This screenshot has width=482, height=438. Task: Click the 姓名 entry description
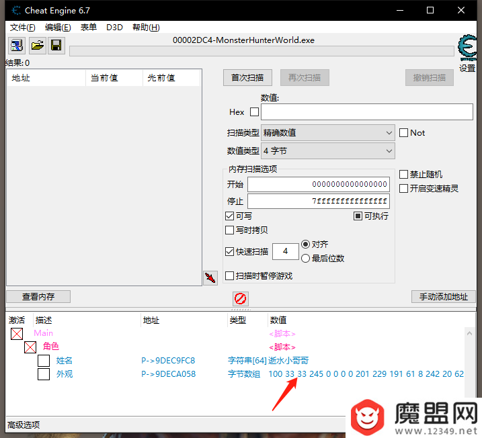point(65,360)
